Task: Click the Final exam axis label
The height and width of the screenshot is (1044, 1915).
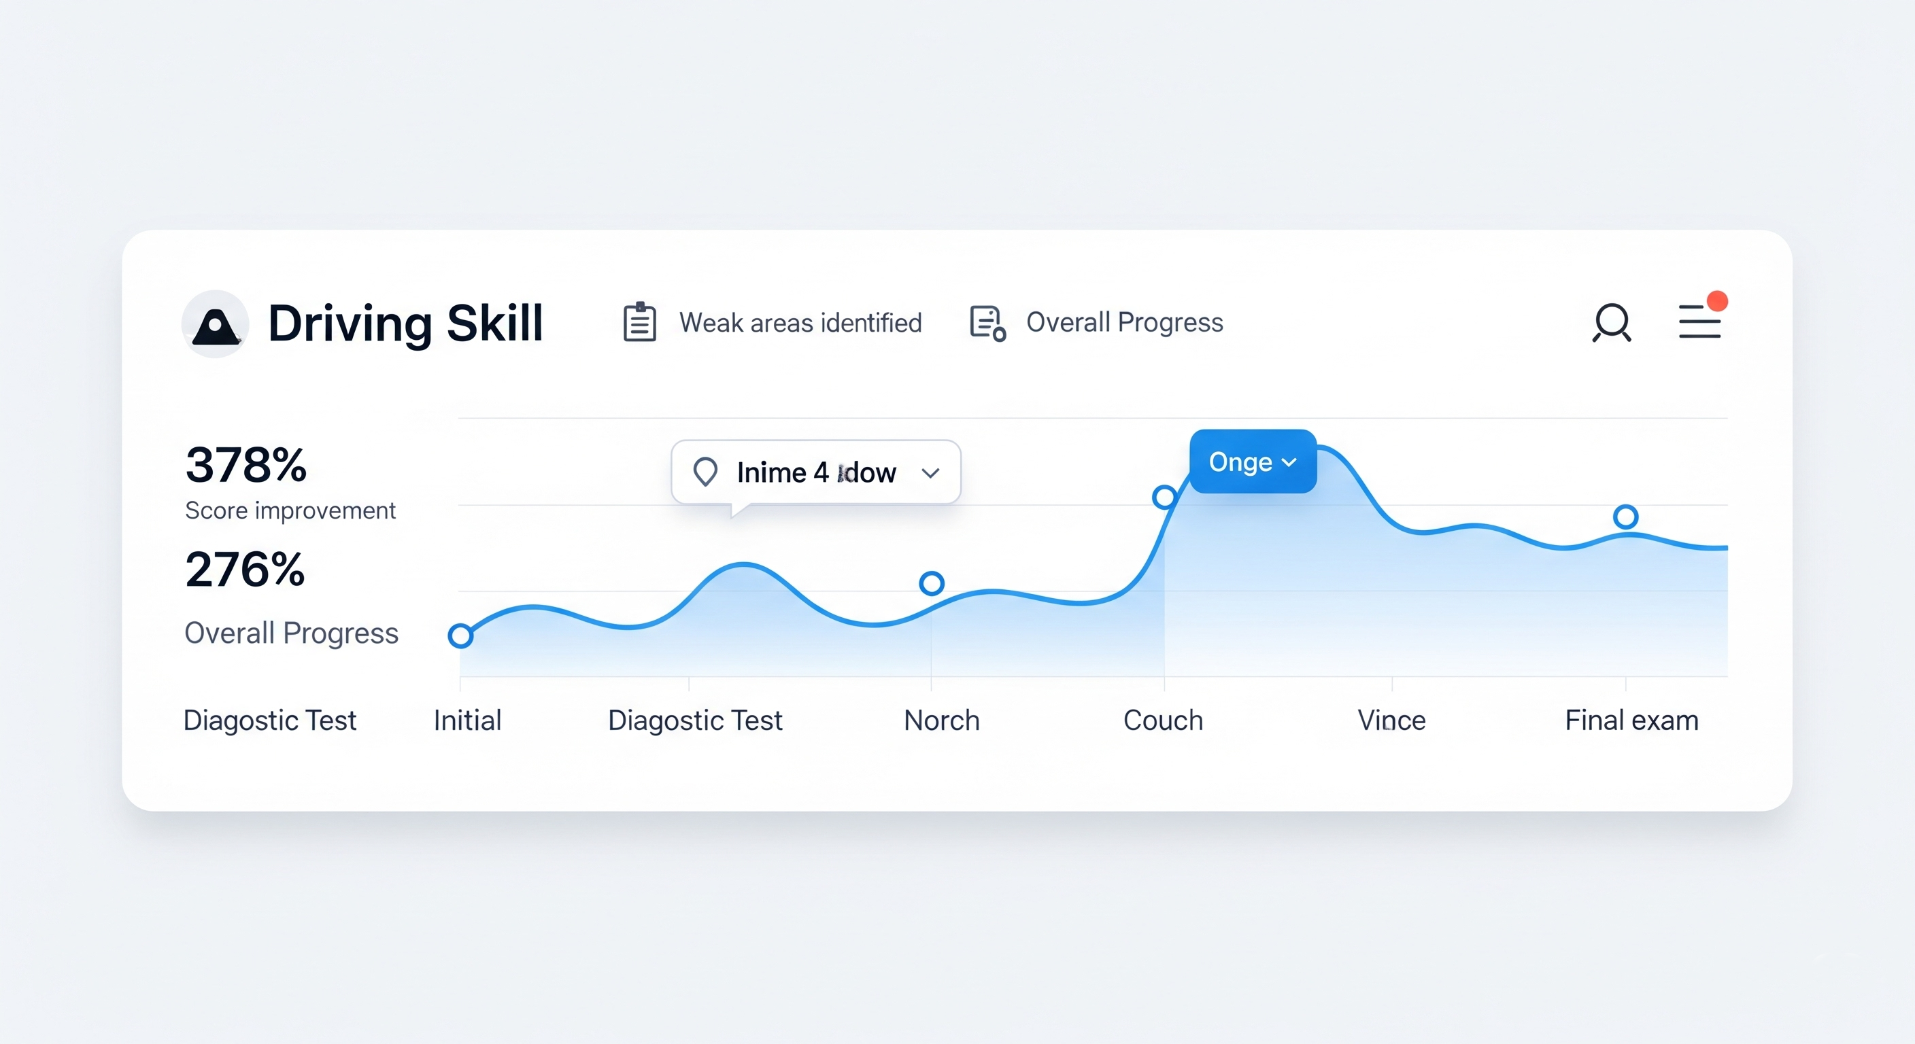Action: click(x=1631, y=720)
